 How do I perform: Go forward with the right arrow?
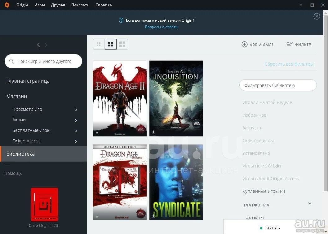(x=46, y=45)
